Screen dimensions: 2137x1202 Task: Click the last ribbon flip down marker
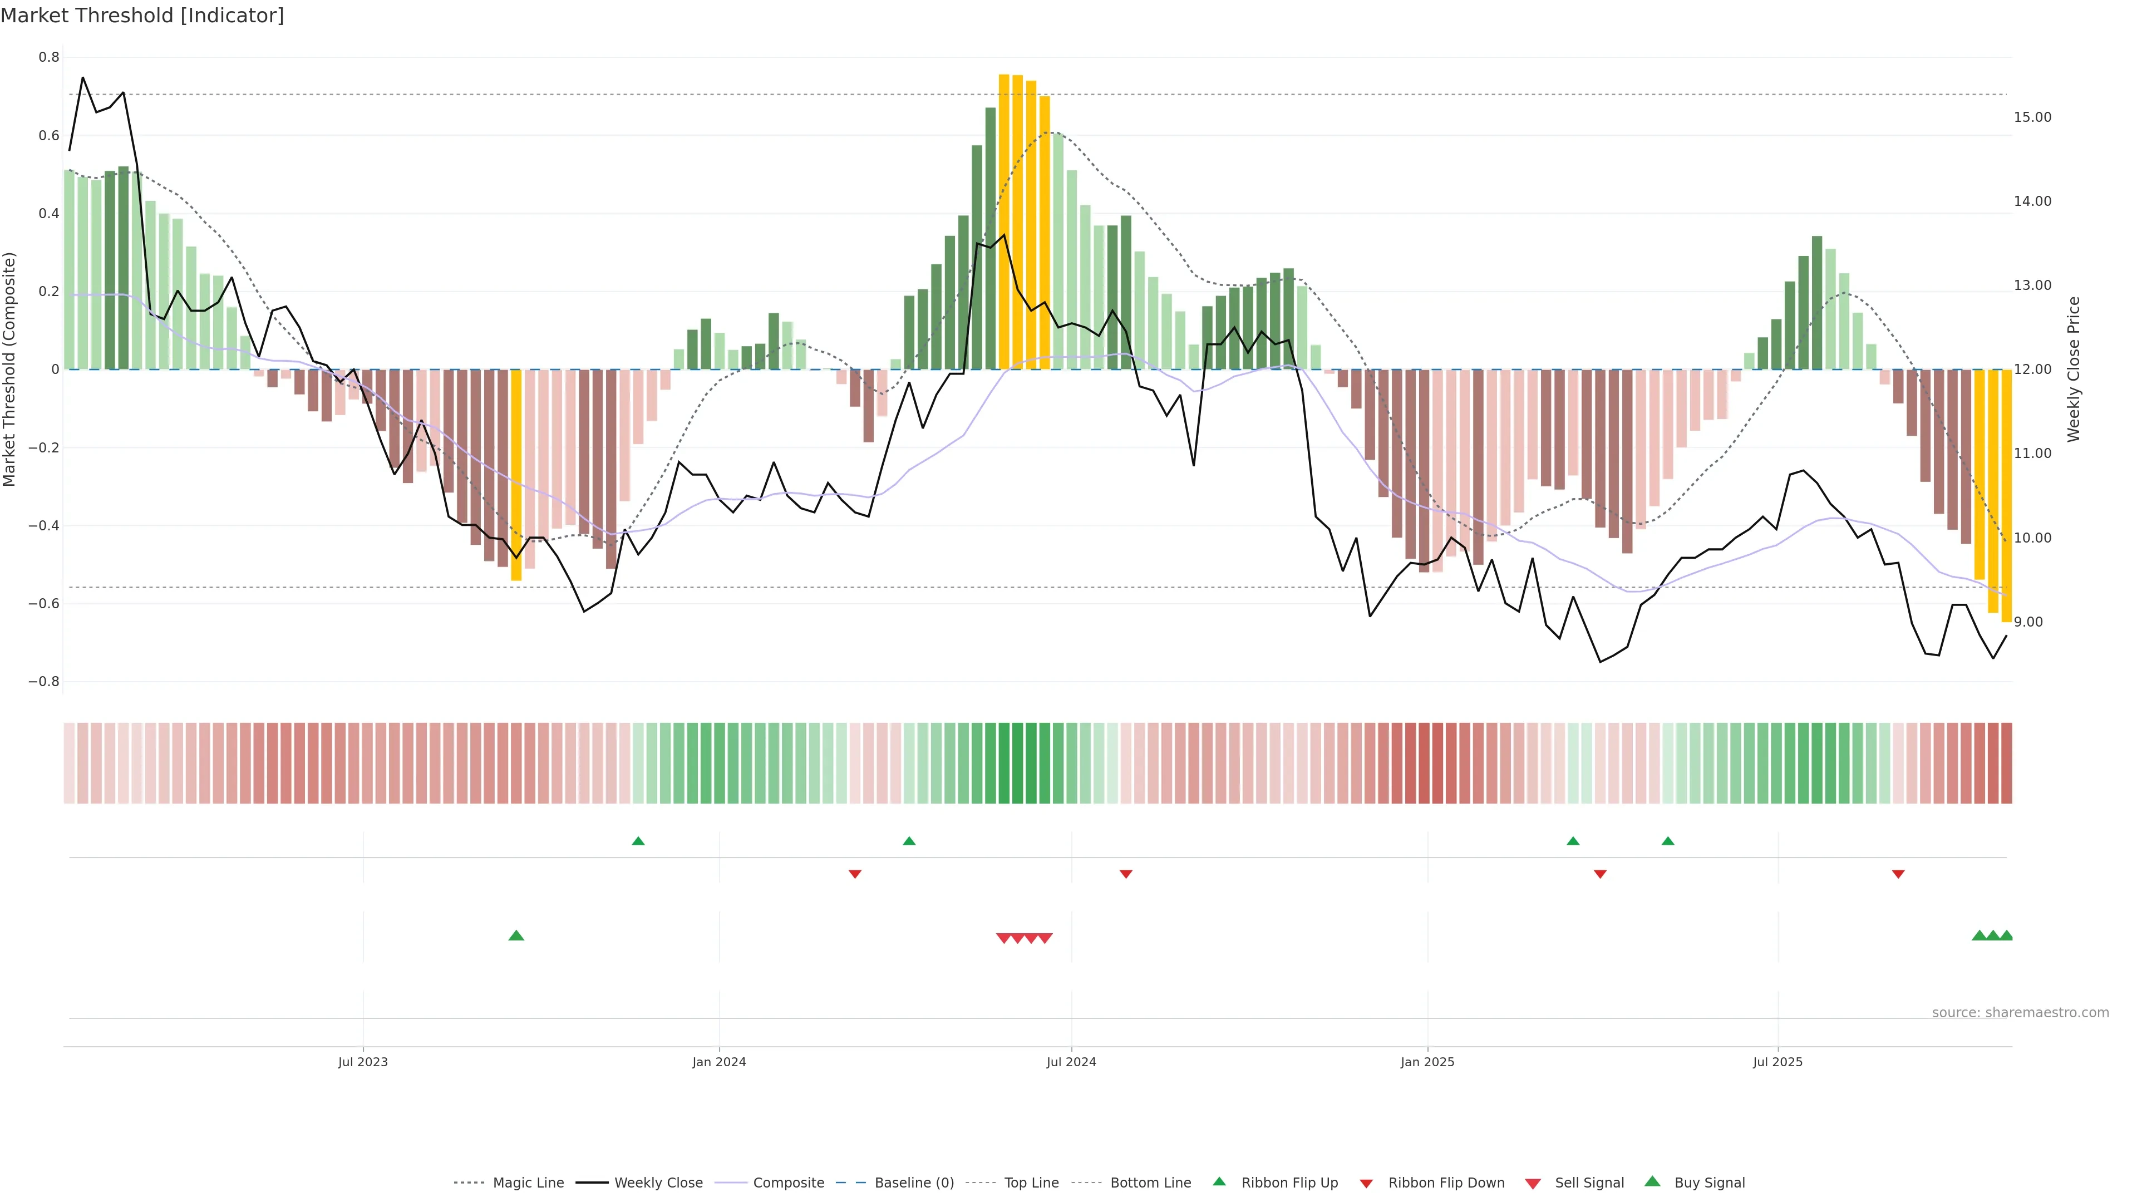[1898, 874]
